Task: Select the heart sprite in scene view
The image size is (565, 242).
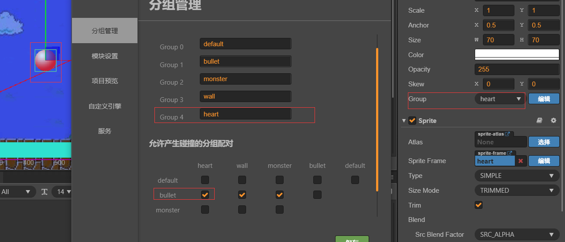Action: point(45,60)
